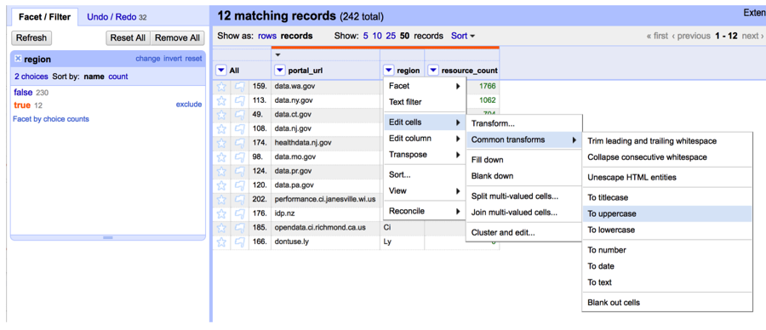
Task: Star the data.wa.gov row
Action: click(221, 87)
